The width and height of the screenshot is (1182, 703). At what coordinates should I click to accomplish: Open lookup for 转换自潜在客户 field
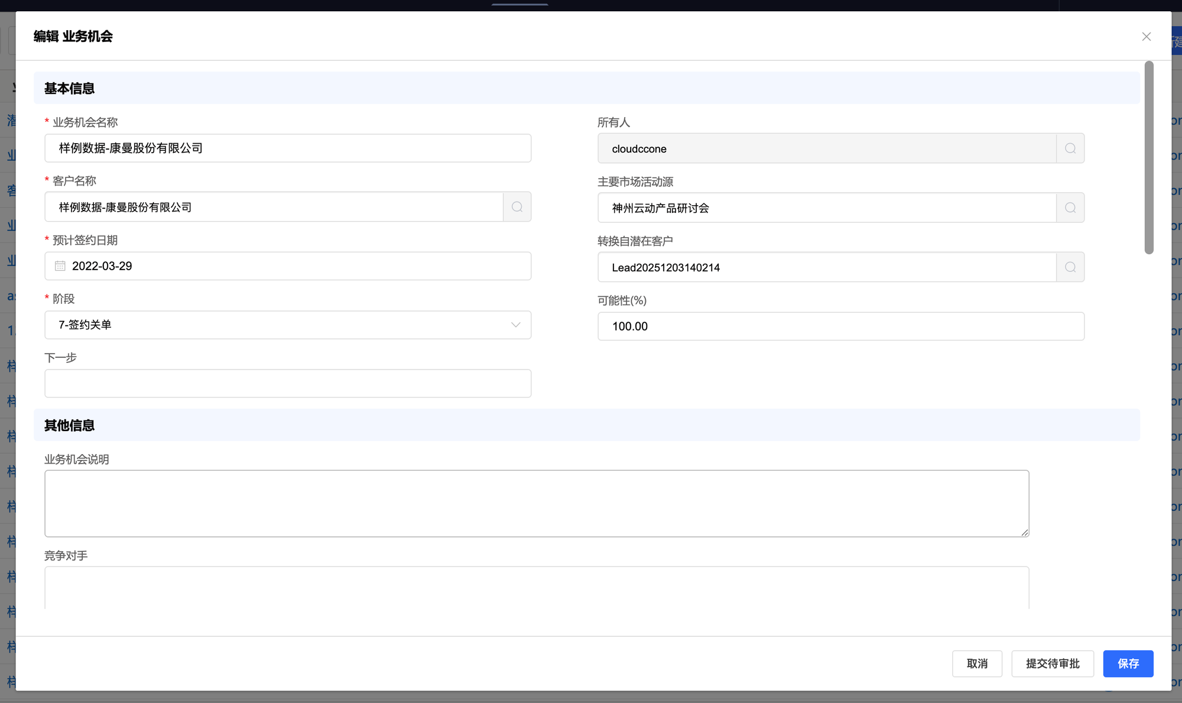tap(1070, 267)
